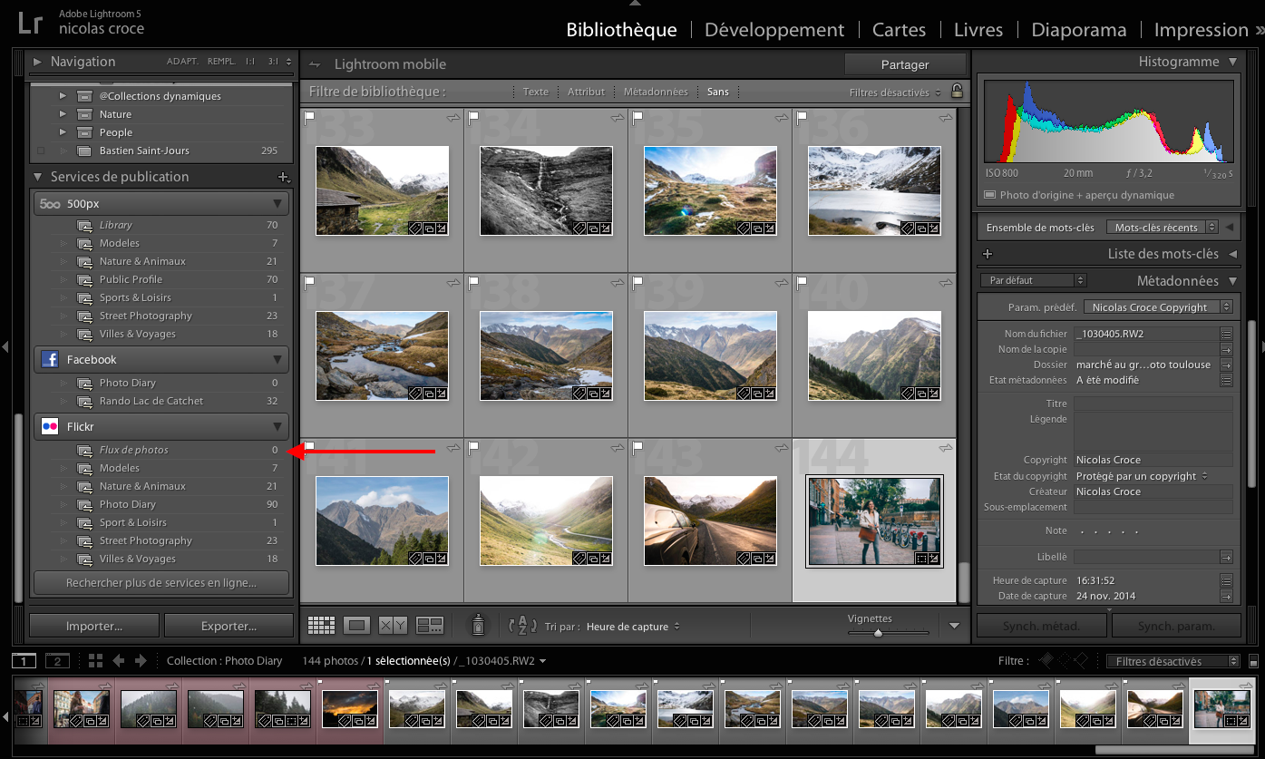Toggle the library filter lock icon

(x=956, y=92)
